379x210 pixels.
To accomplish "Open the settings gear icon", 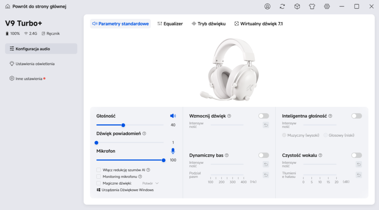I will (327, 7).
